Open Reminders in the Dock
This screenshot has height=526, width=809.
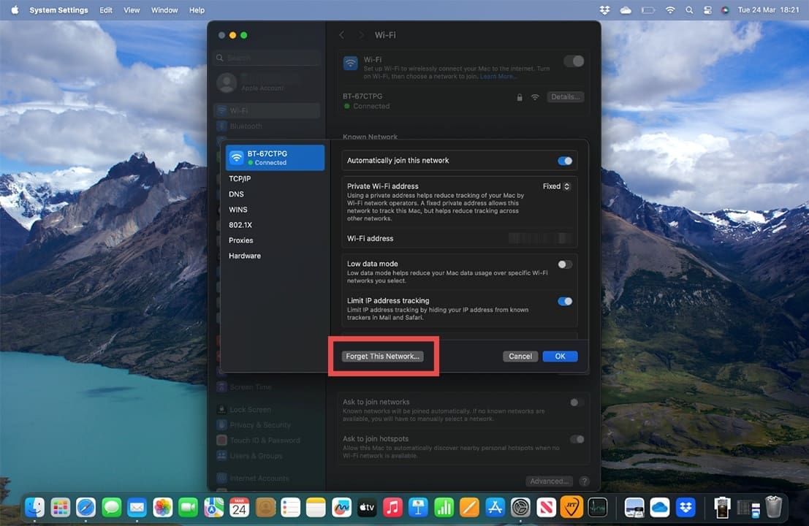pyautogui.click(x=290, y=508)
